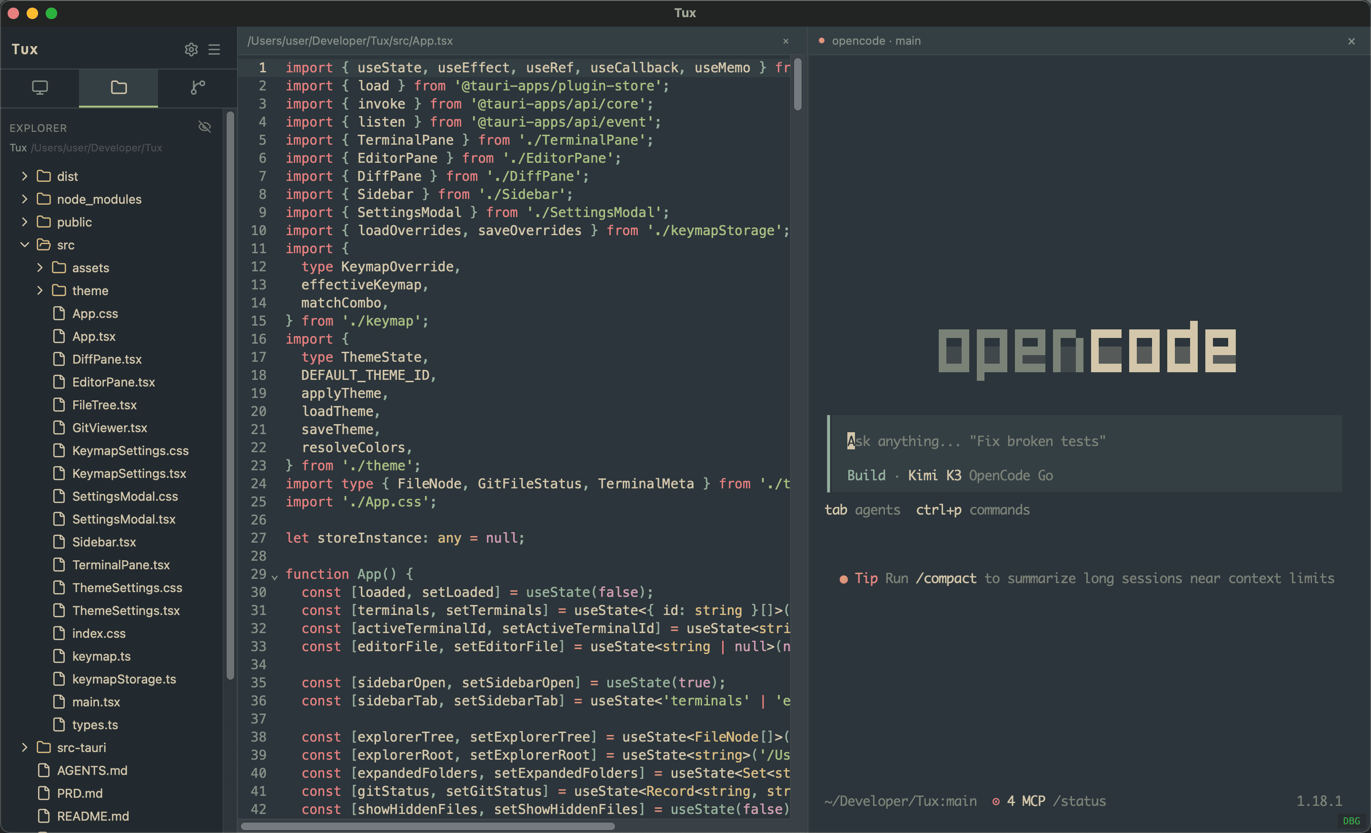Click the assets folder icon
Image resolution: width=1371 pixels, height=833 pixels.
pyautogui.click(x=59, y=267)
